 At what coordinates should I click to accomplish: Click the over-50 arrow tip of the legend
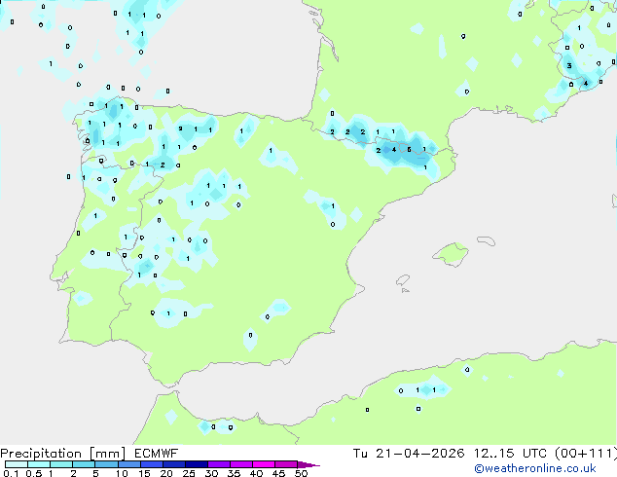click(308, 464)
